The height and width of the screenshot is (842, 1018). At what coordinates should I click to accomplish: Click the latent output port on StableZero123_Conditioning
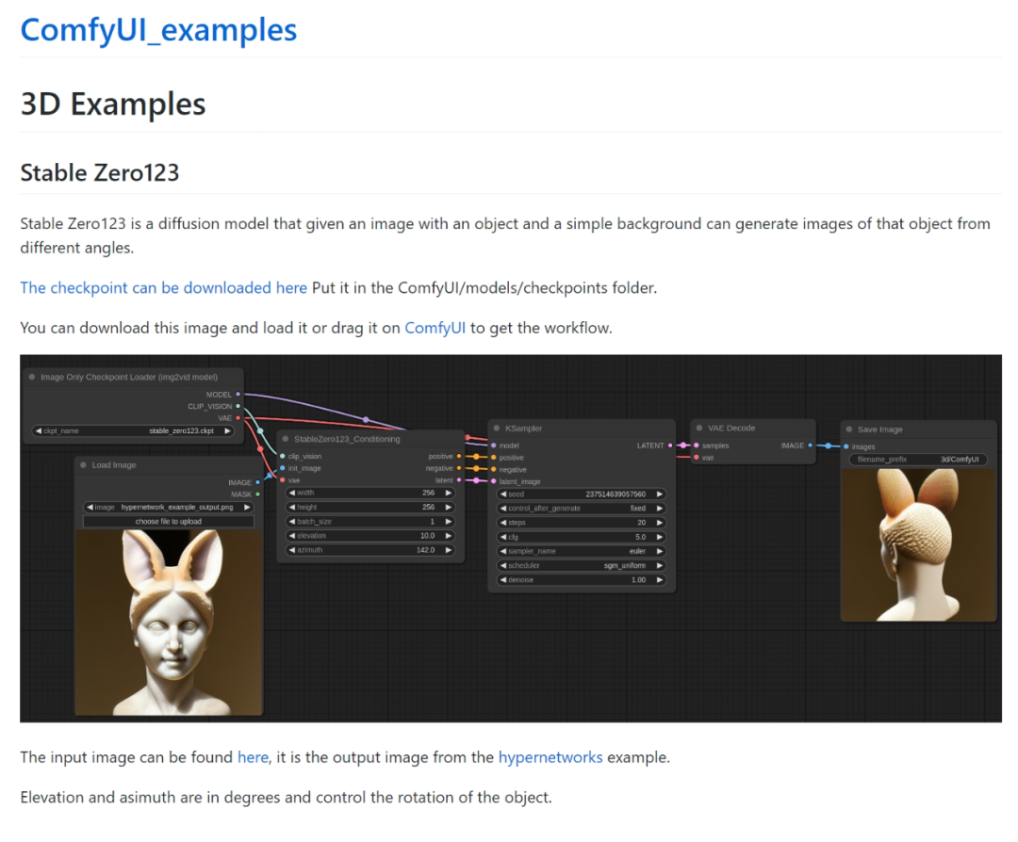coord(459,480)
